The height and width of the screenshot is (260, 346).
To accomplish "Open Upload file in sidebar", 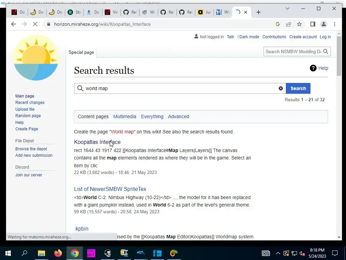I will 25,109.
